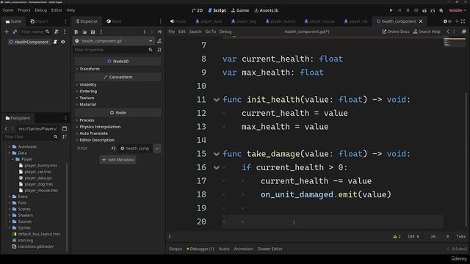Open the Scene menu
Viewport: 470px width, 264px height.
[x=8, y=10]
